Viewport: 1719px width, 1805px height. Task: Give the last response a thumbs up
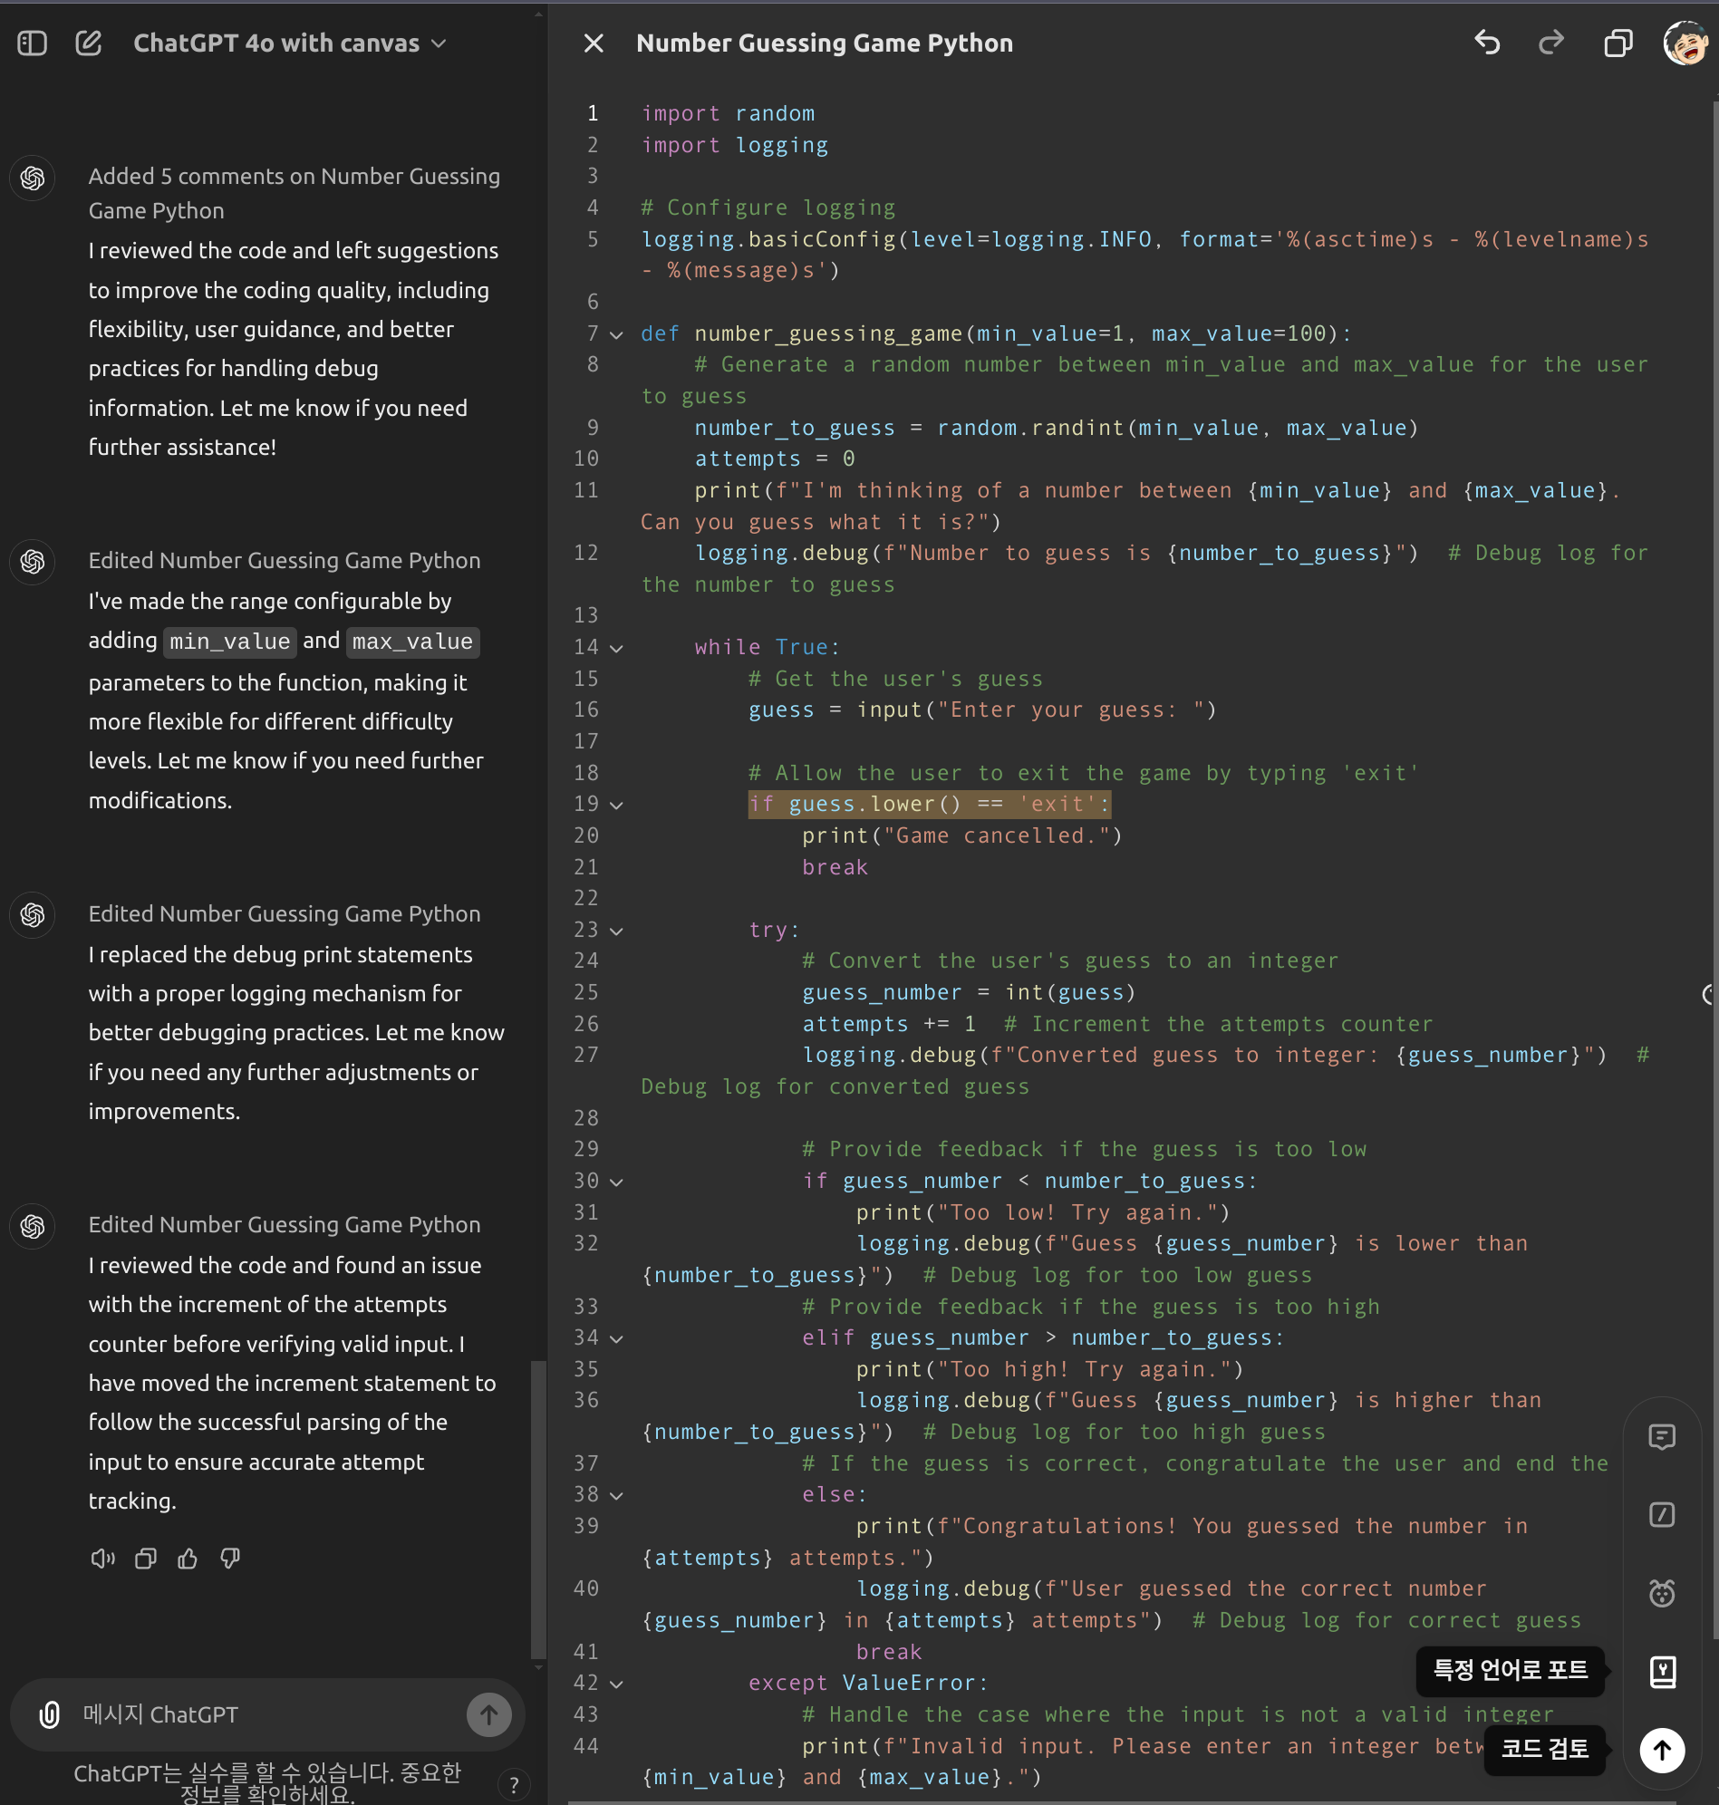pyautogui.click(x=188, y=1558)
